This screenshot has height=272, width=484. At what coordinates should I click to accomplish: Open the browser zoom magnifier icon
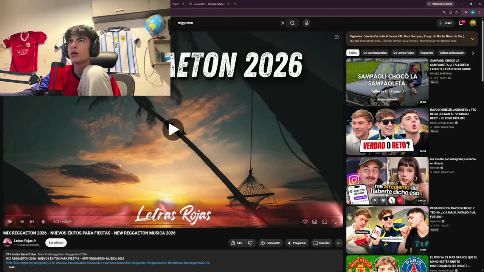[x=445, y=12]
